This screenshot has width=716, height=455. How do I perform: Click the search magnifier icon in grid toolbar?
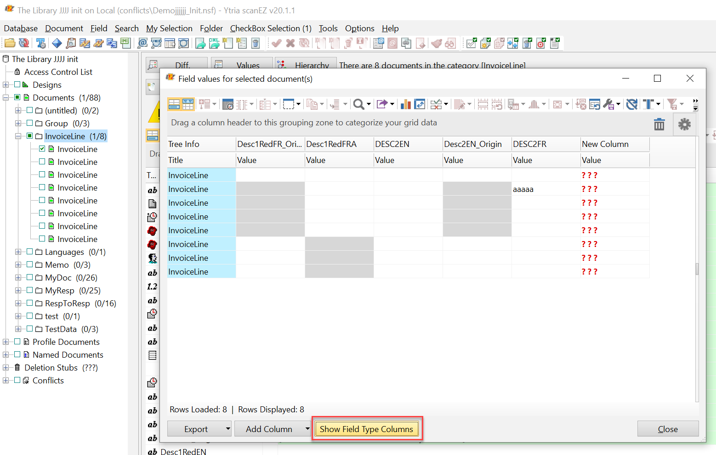point(358,105)
